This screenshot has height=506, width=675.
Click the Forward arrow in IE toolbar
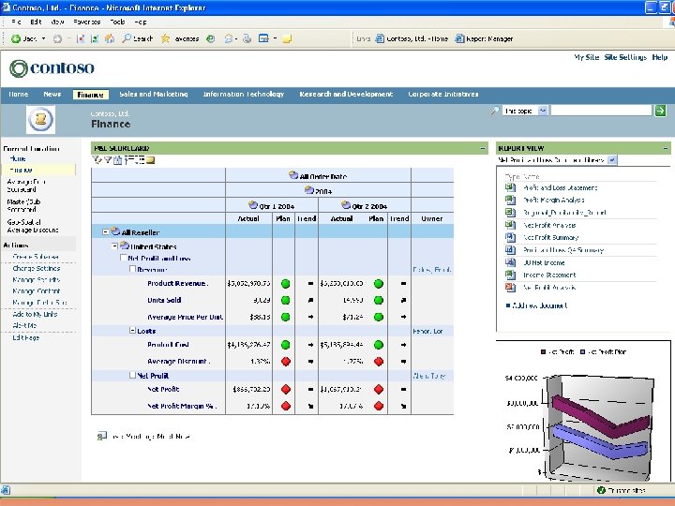(x=57, y=38)
